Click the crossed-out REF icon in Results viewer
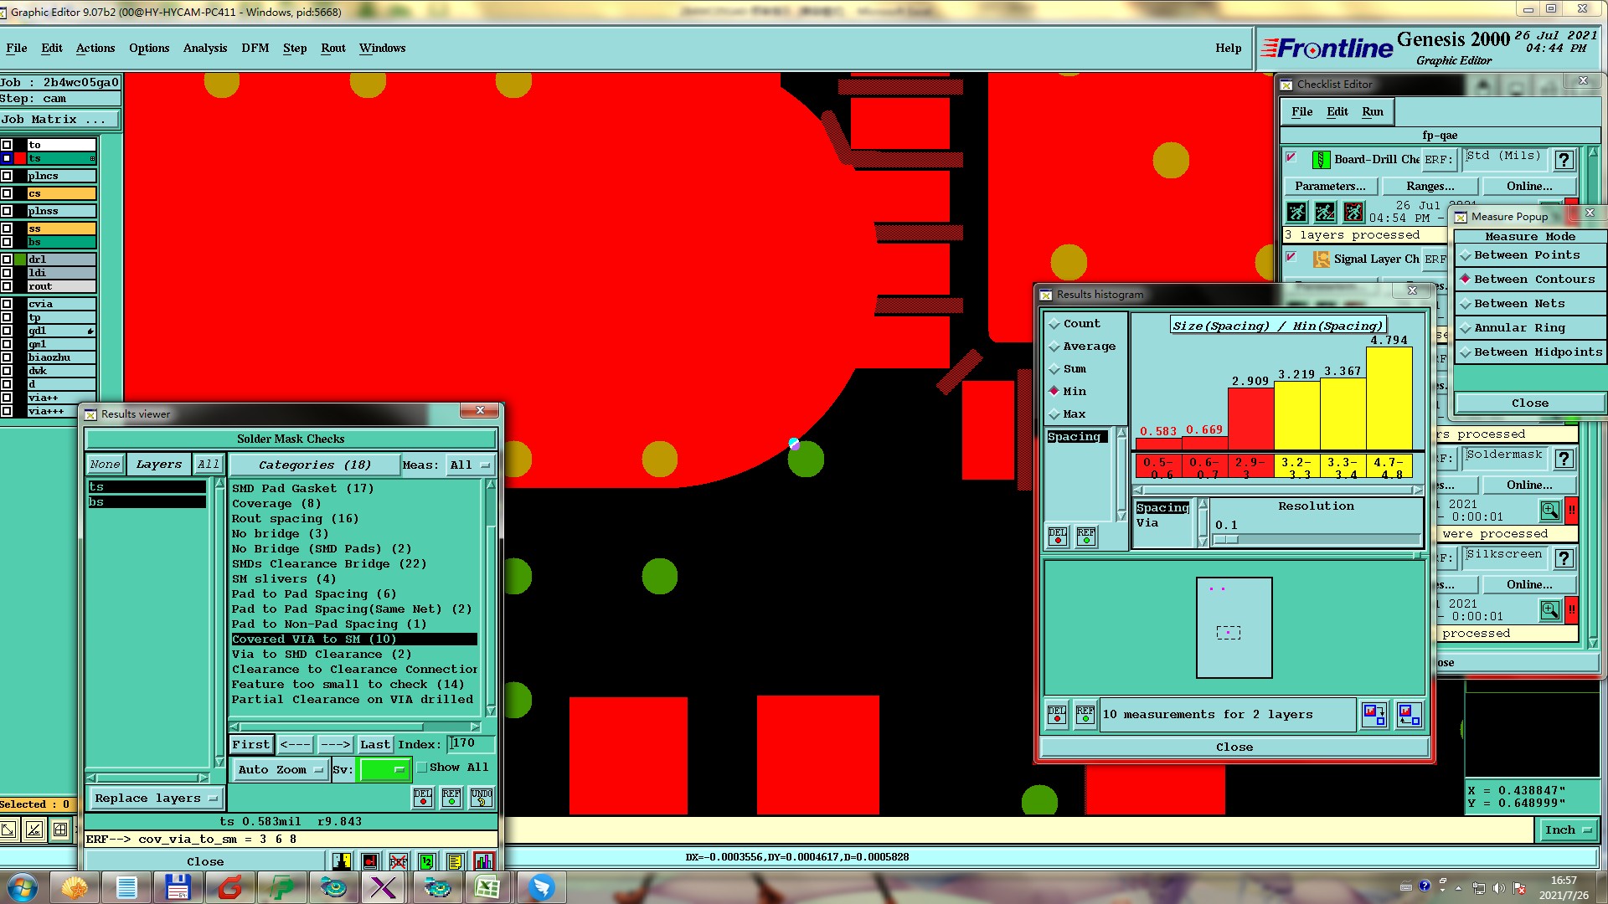This screenshot has width=1608, height=904. 399,861
